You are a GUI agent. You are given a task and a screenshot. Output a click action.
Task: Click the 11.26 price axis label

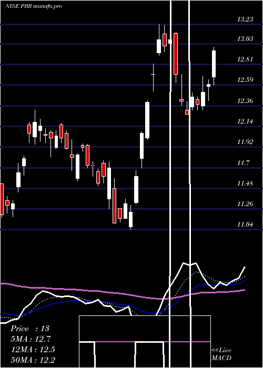pos(245,204)
